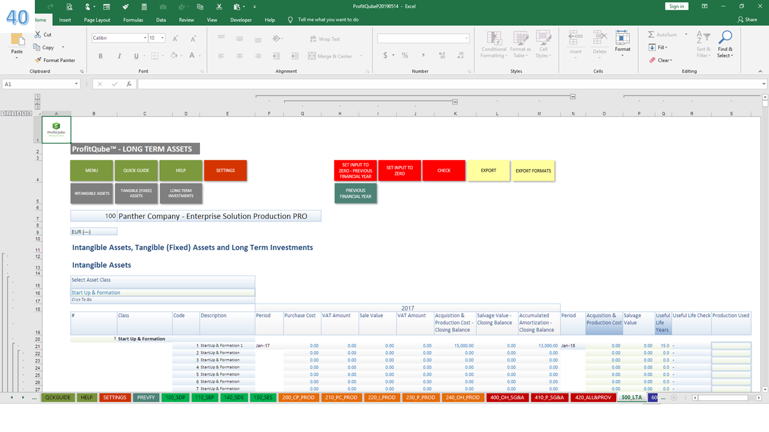
Task: Click the Insert cells icon
Action: (x=576, y=38)
